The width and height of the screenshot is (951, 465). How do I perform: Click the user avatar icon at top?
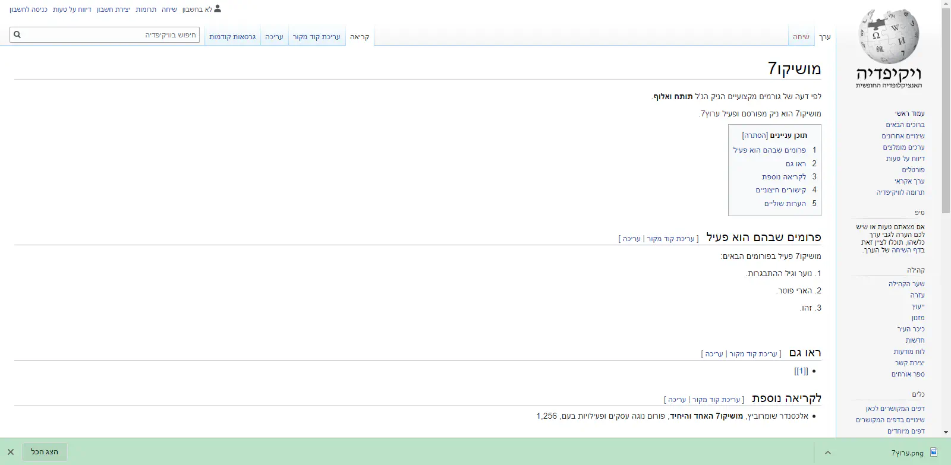pos(218,9)
